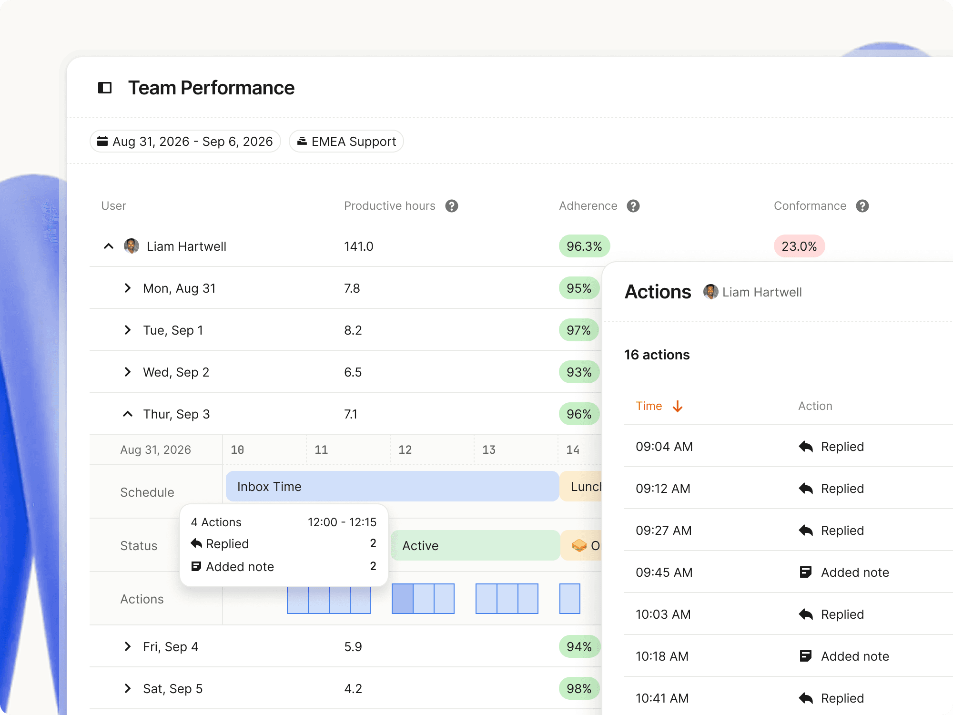Open the Productive hours help icon
Screen dimensions: 953x715
pos(452,206)
